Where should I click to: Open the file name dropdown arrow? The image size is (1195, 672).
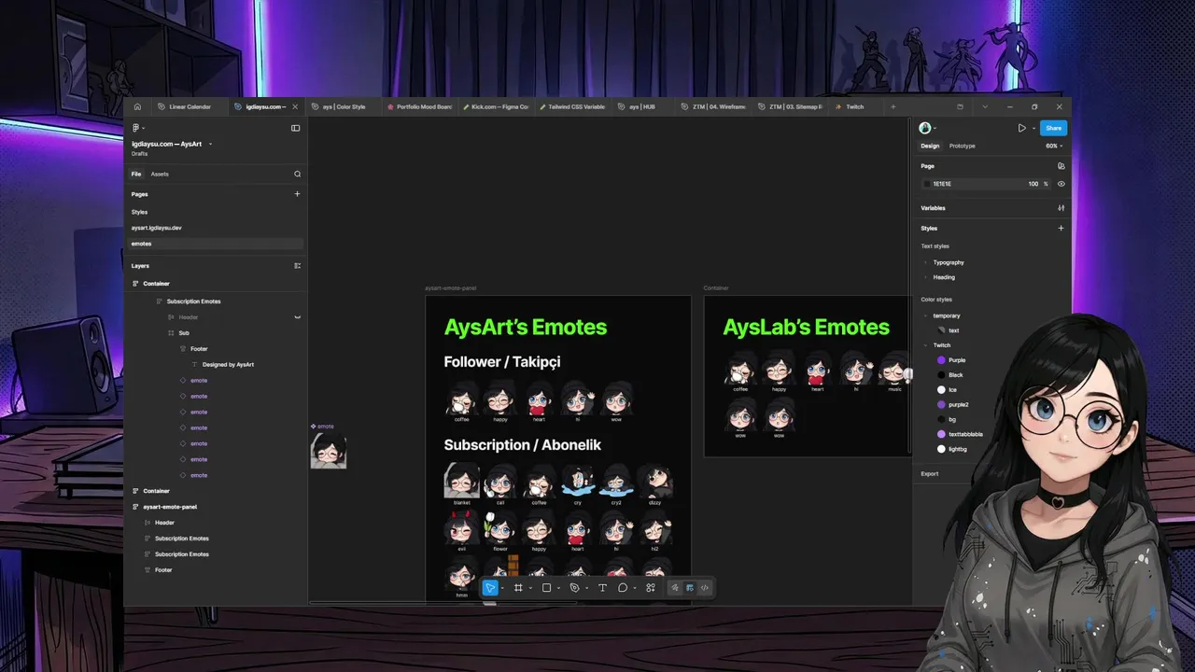pyautogui.click(x=210, y=144)
